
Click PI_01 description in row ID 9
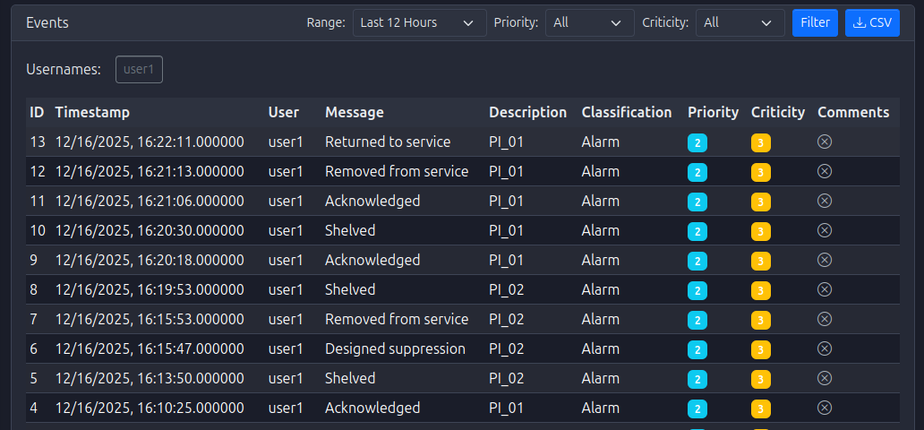coord(506,260)
